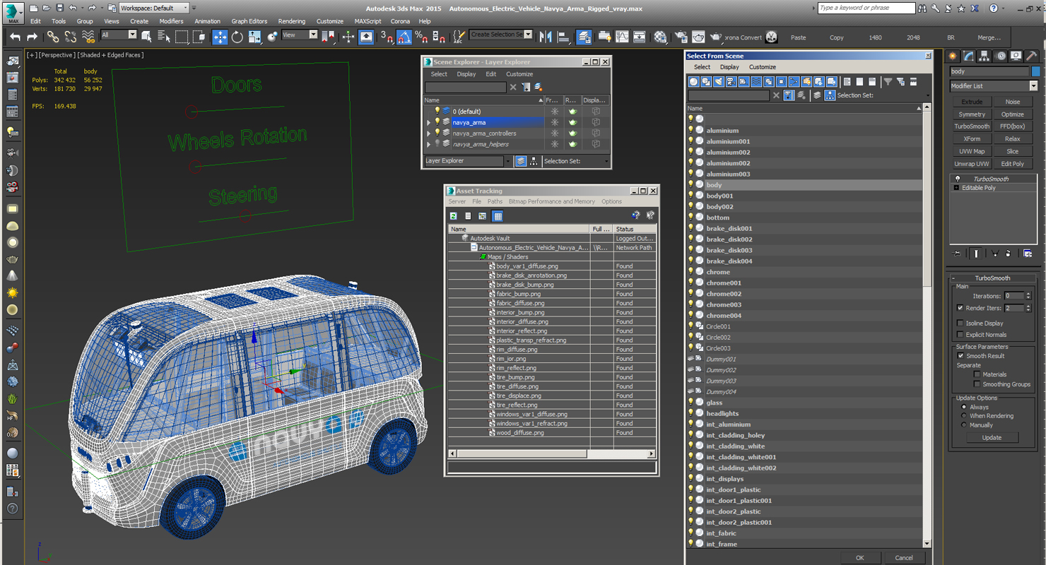Open the selection filter All dropdown
Screen dimensions: 1046x565
118,35
